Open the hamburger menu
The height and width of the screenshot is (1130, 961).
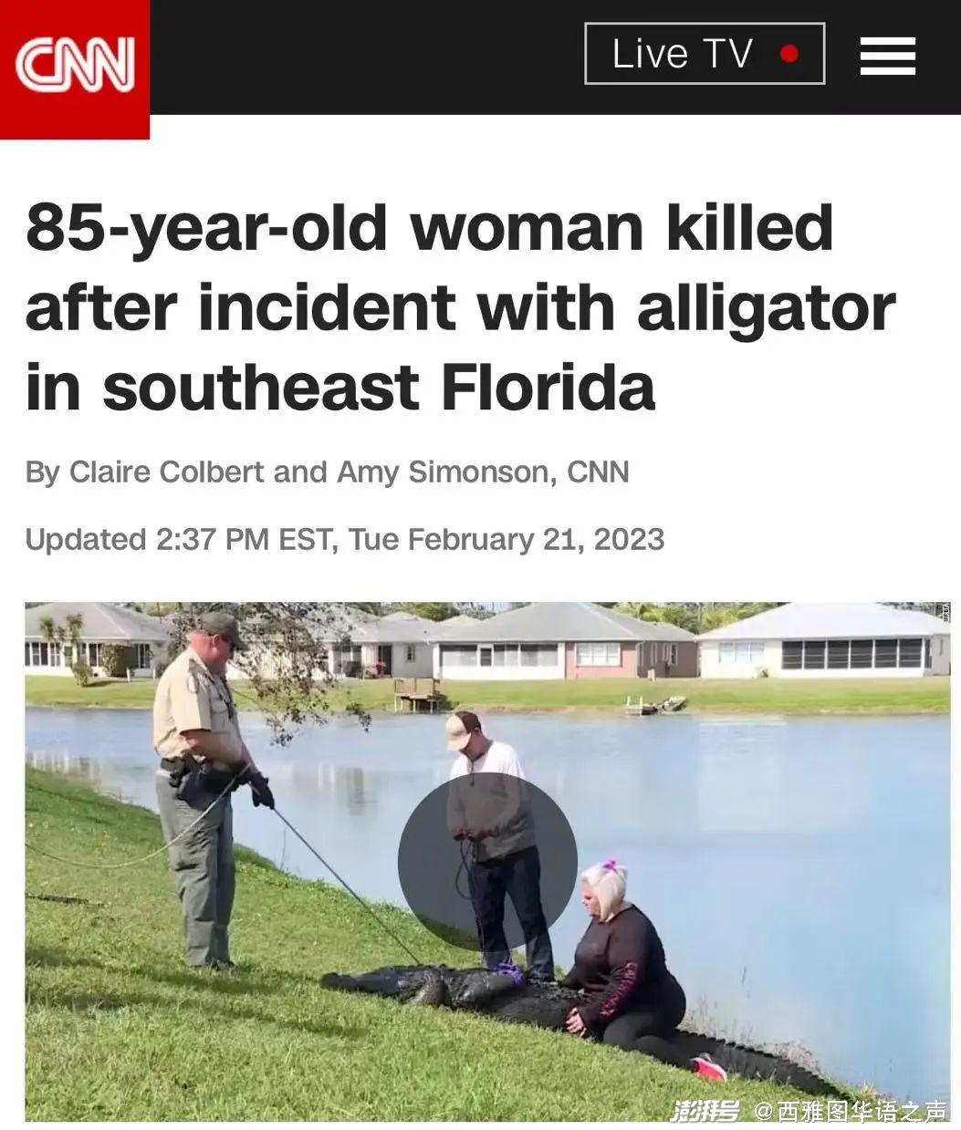[x=887, y=56]
